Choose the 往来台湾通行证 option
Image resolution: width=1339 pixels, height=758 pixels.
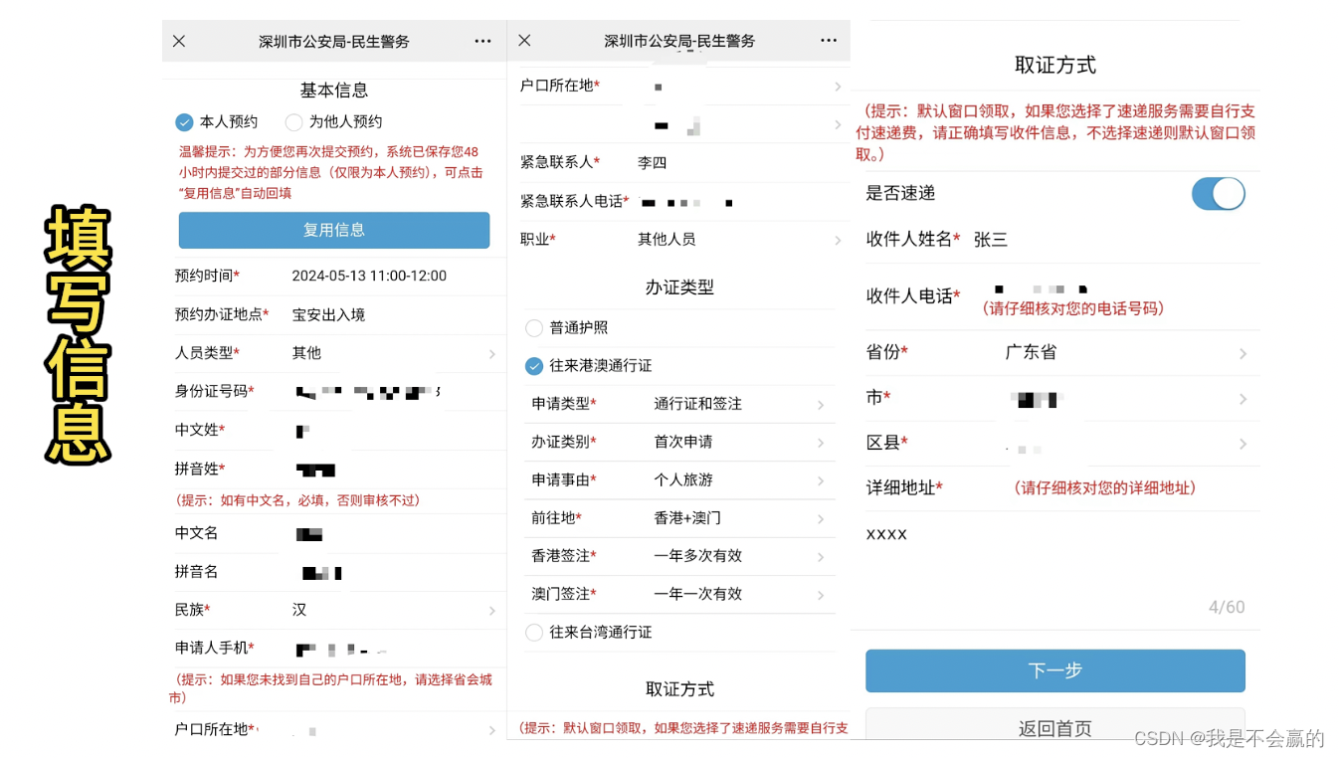pos(534,633)
